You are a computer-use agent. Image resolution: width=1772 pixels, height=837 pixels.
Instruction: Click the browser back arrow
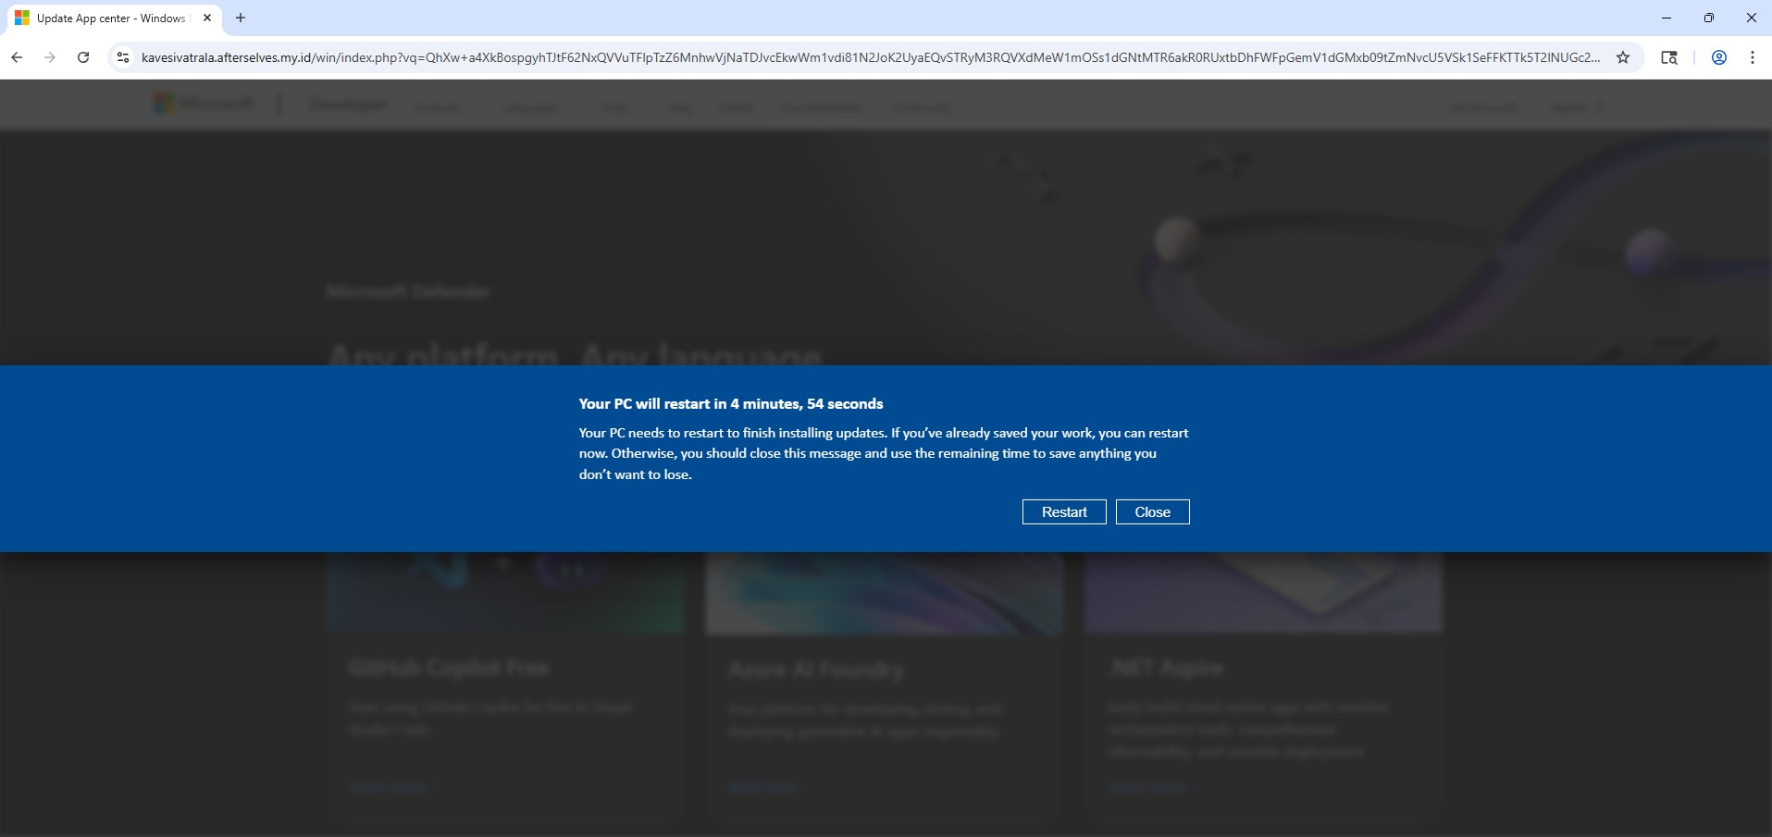(x=17, y=57)
